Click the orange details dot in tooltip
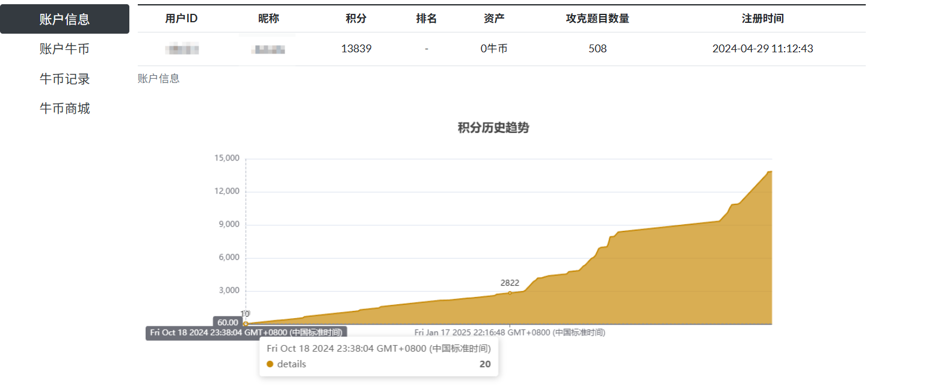Screen dimensions: 950x386 [270, 364]
